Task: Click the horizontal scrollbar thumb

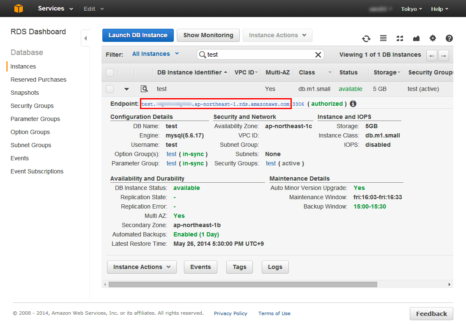Action: pos(243,285)
